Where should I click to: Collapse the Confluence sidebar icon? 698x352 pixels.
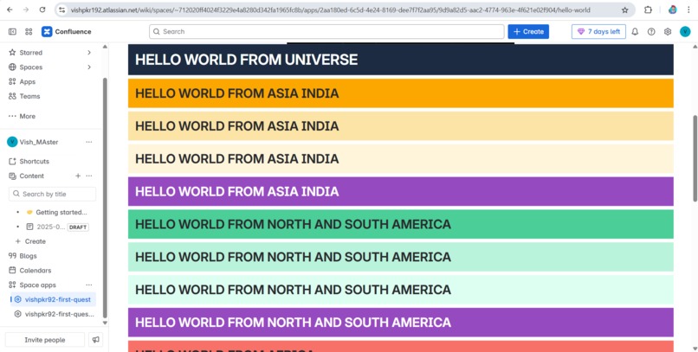[x=12, y=31]
